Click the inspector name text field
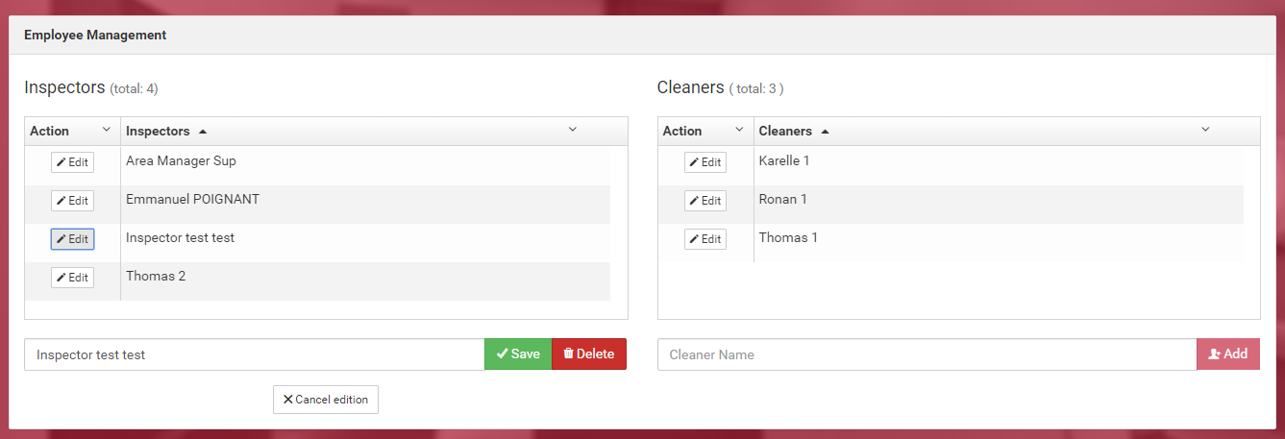The height and width of the screenshot is (439, 1285). click(254, 354)
